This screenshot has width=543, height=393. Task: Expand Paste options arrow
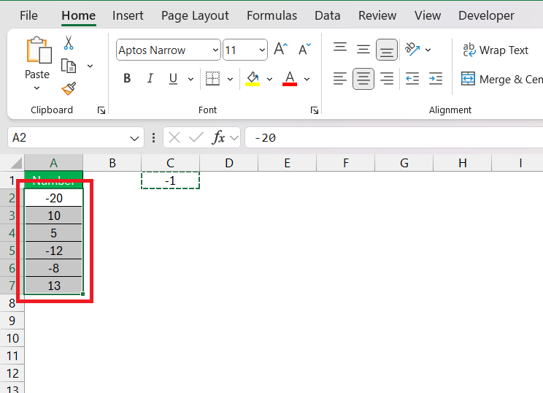point(37,88)
